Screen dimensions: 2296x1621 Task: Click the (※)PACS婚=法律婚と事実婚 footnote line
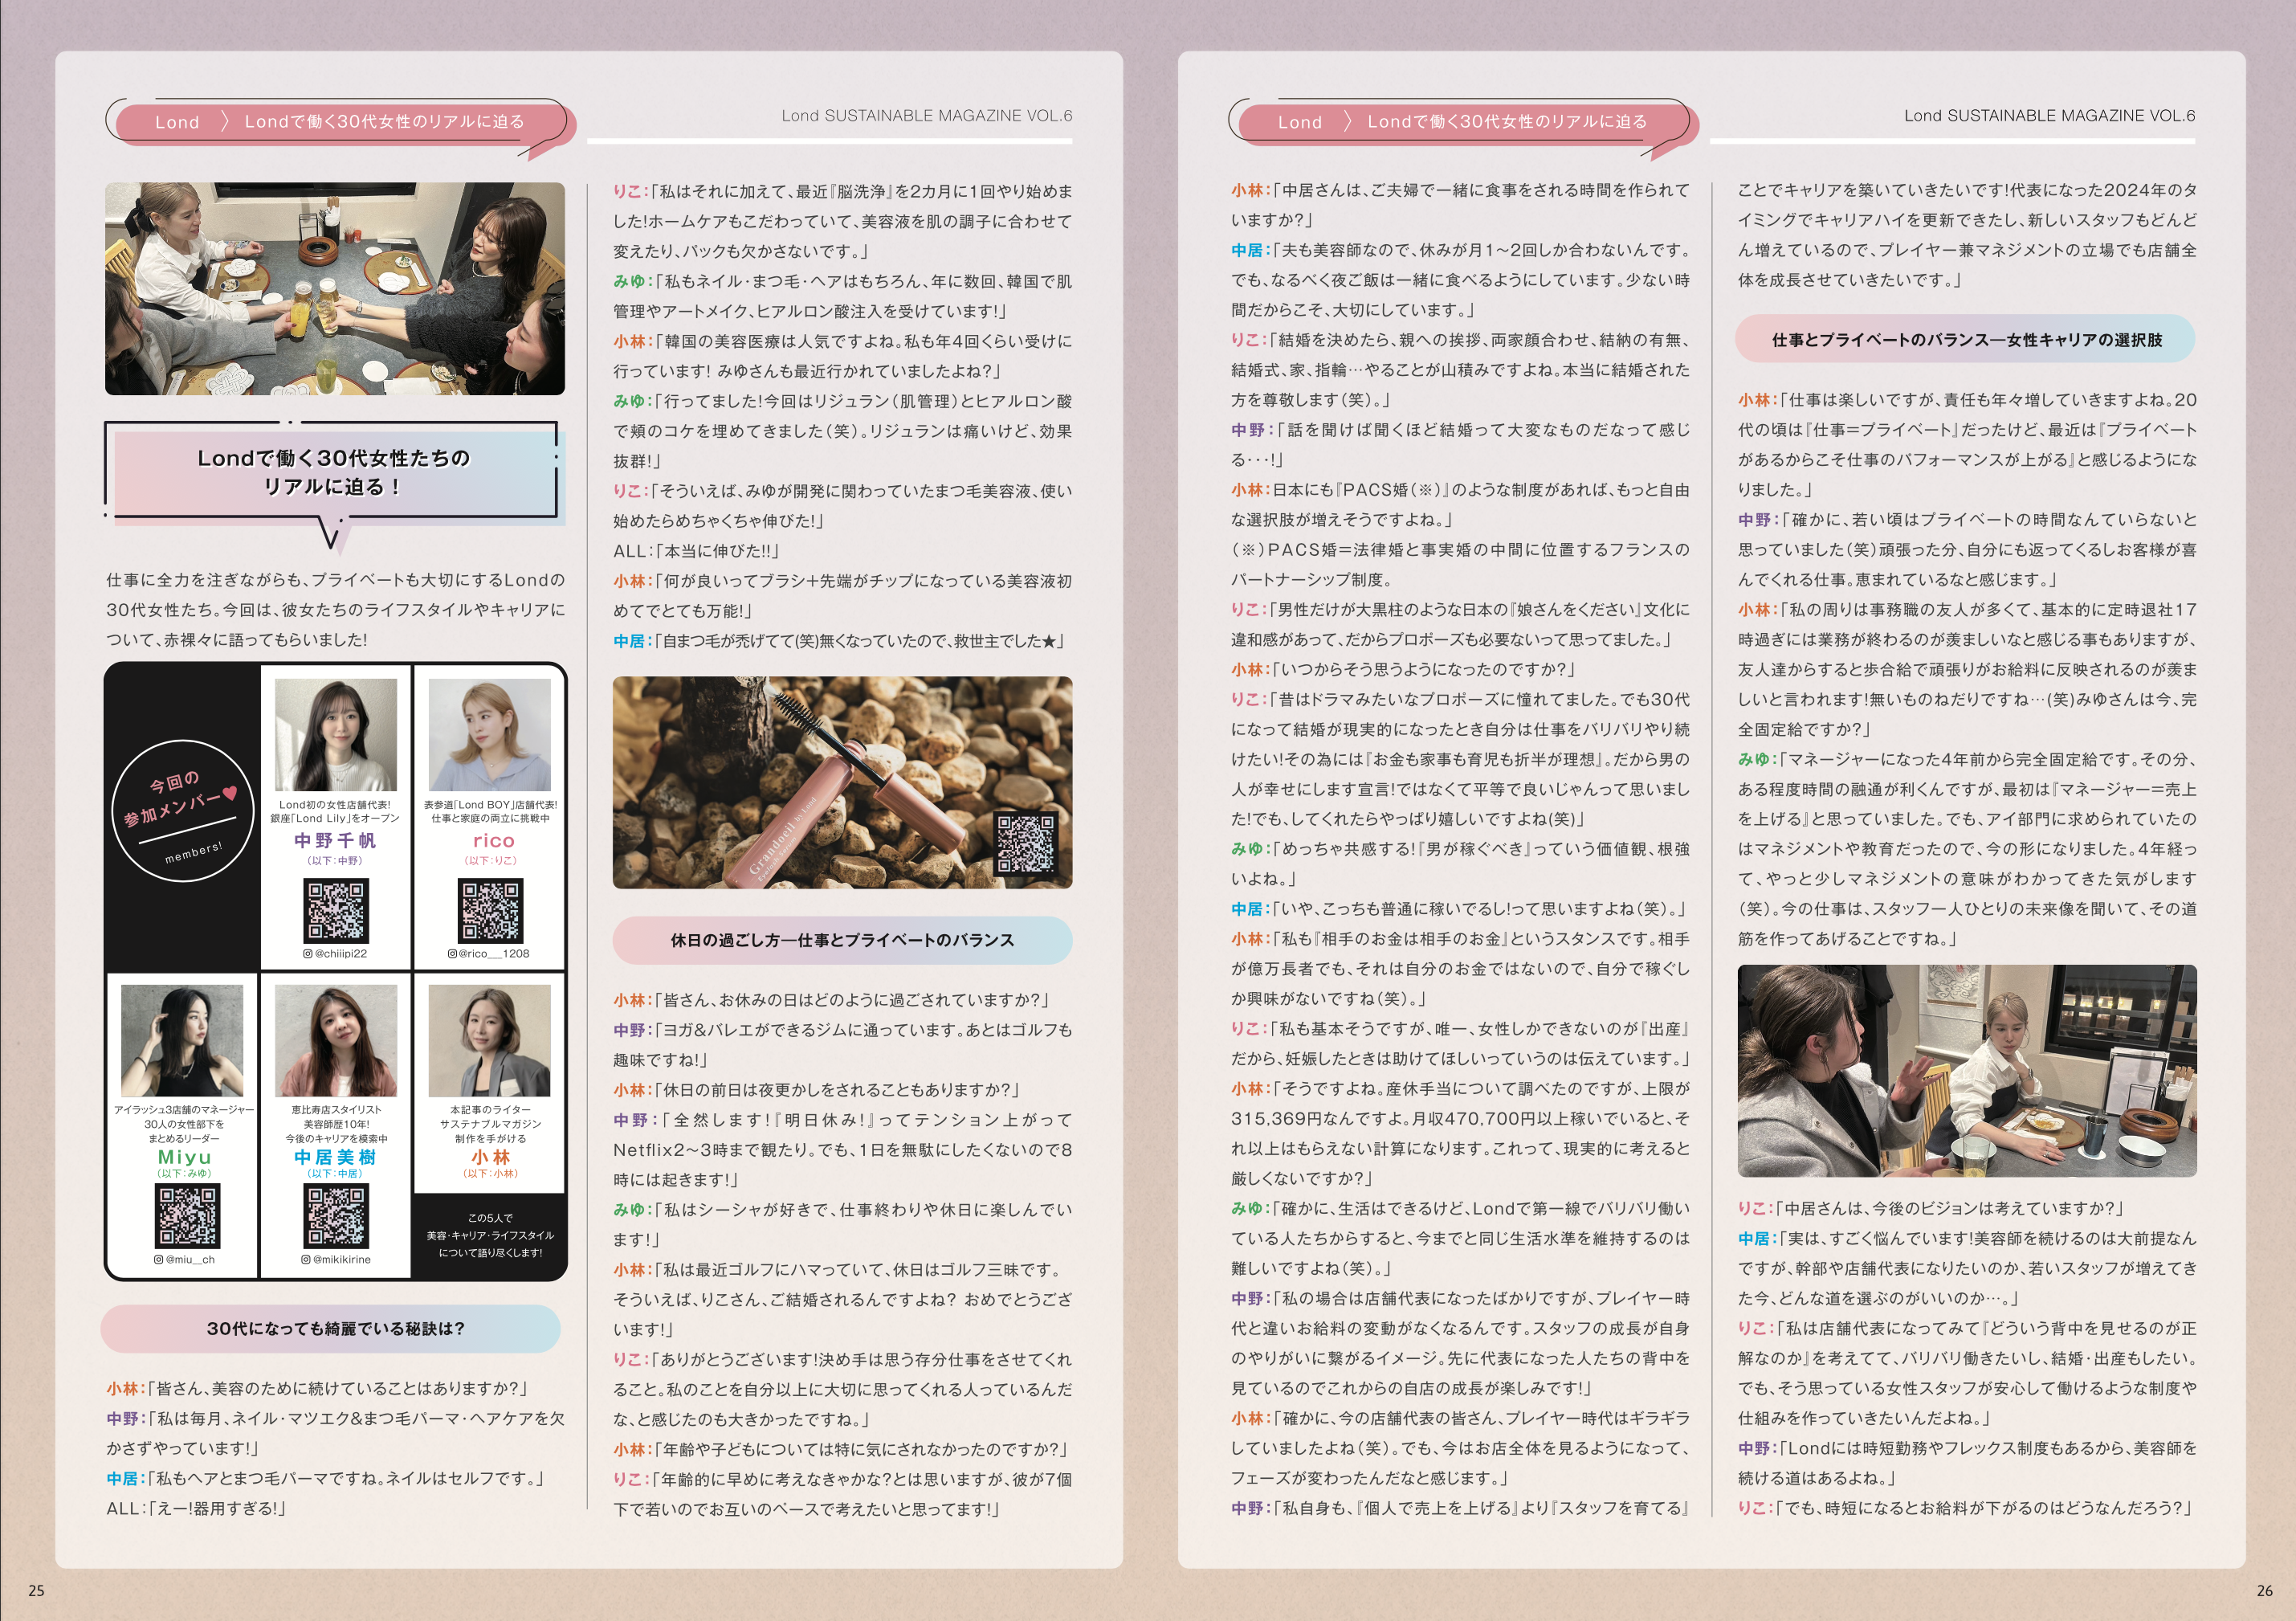pos(1460,550)
